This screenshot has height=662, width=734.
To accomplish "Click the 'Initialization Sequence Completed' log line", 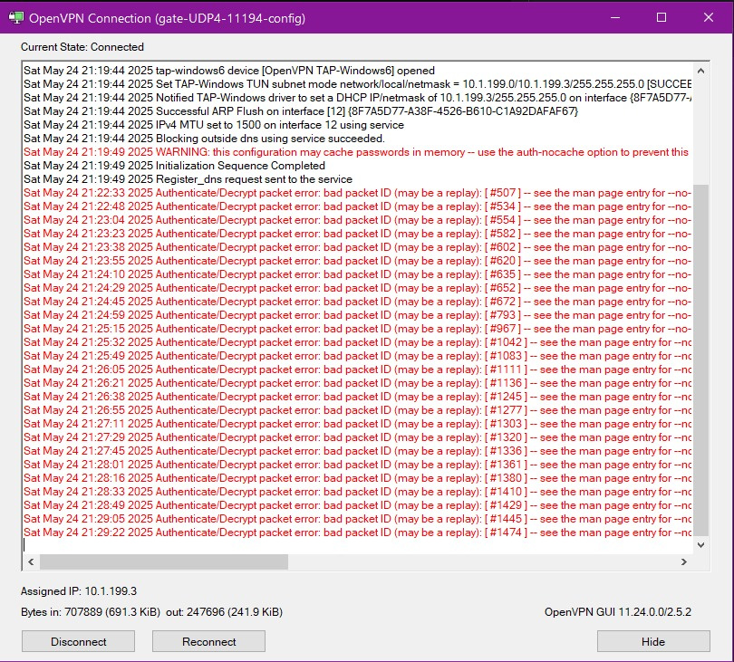I will (174, 166).
